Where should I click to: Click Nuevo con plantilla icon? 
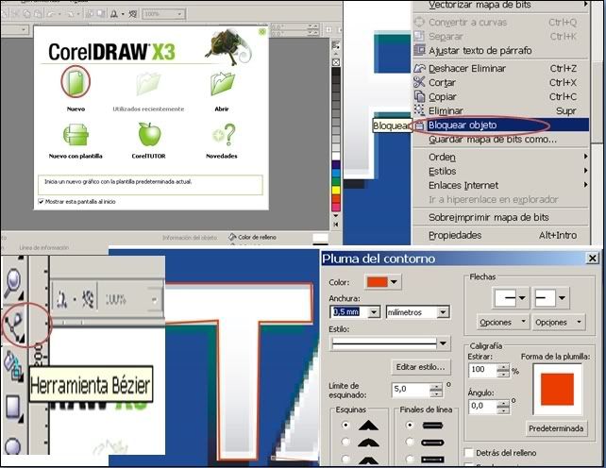pyautogui.click(x=76, y=135)
